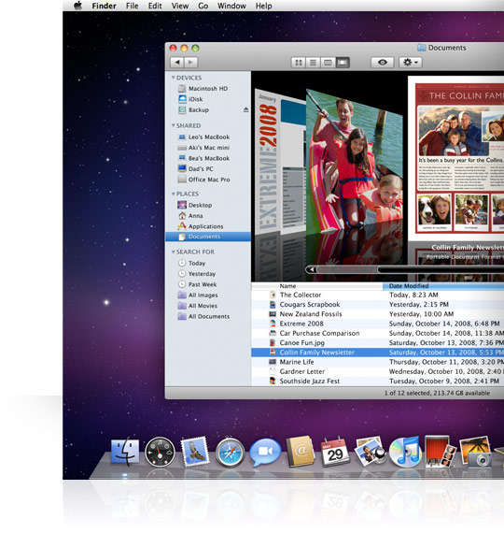This screenshot has height=533, width=504.
Task: Launch Dashboard from the Dock
Action: click(160, 452)
